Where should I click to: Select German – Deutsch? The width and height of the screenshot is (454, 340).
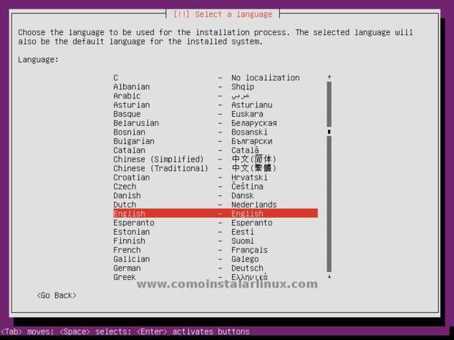215,268
